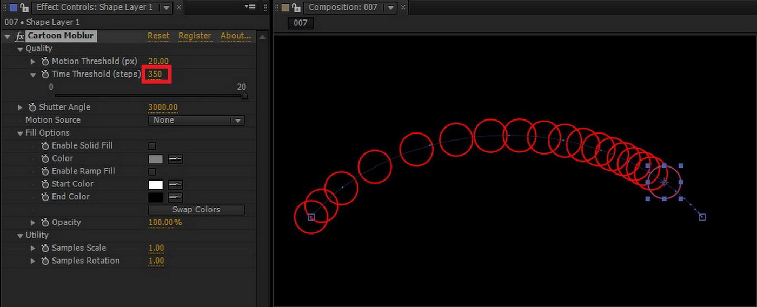Open the Effect Controls panel options menu
This screenshot has width=757, height=307.
coord(250,6)
